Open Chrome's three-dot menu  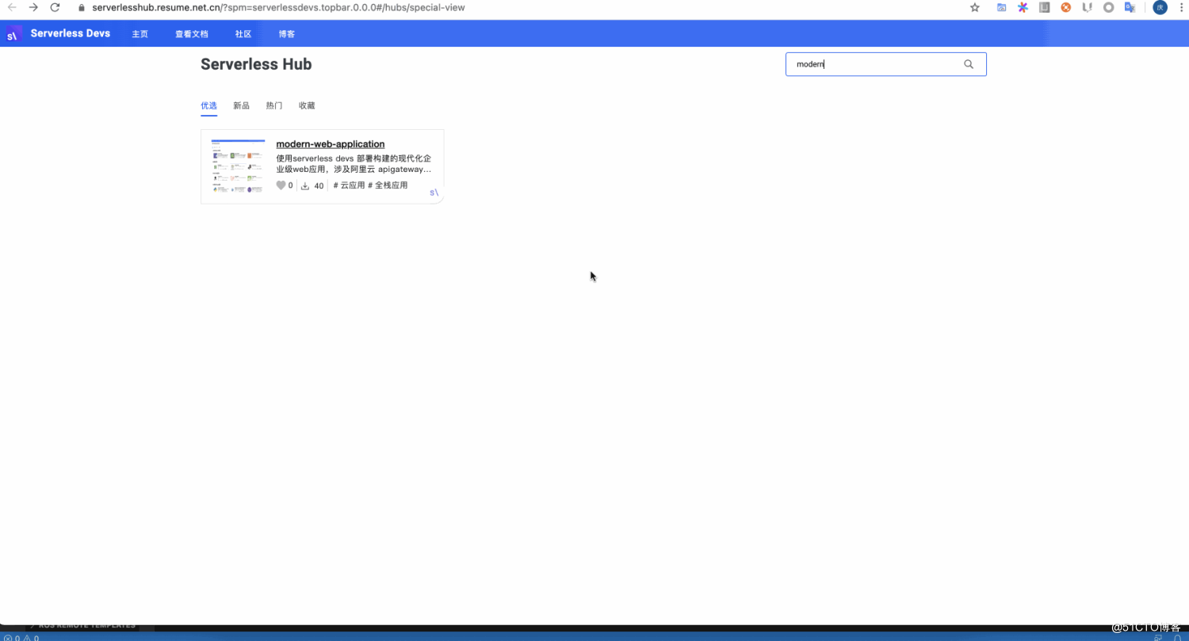pyautogui.click(x=1181, y=7)
